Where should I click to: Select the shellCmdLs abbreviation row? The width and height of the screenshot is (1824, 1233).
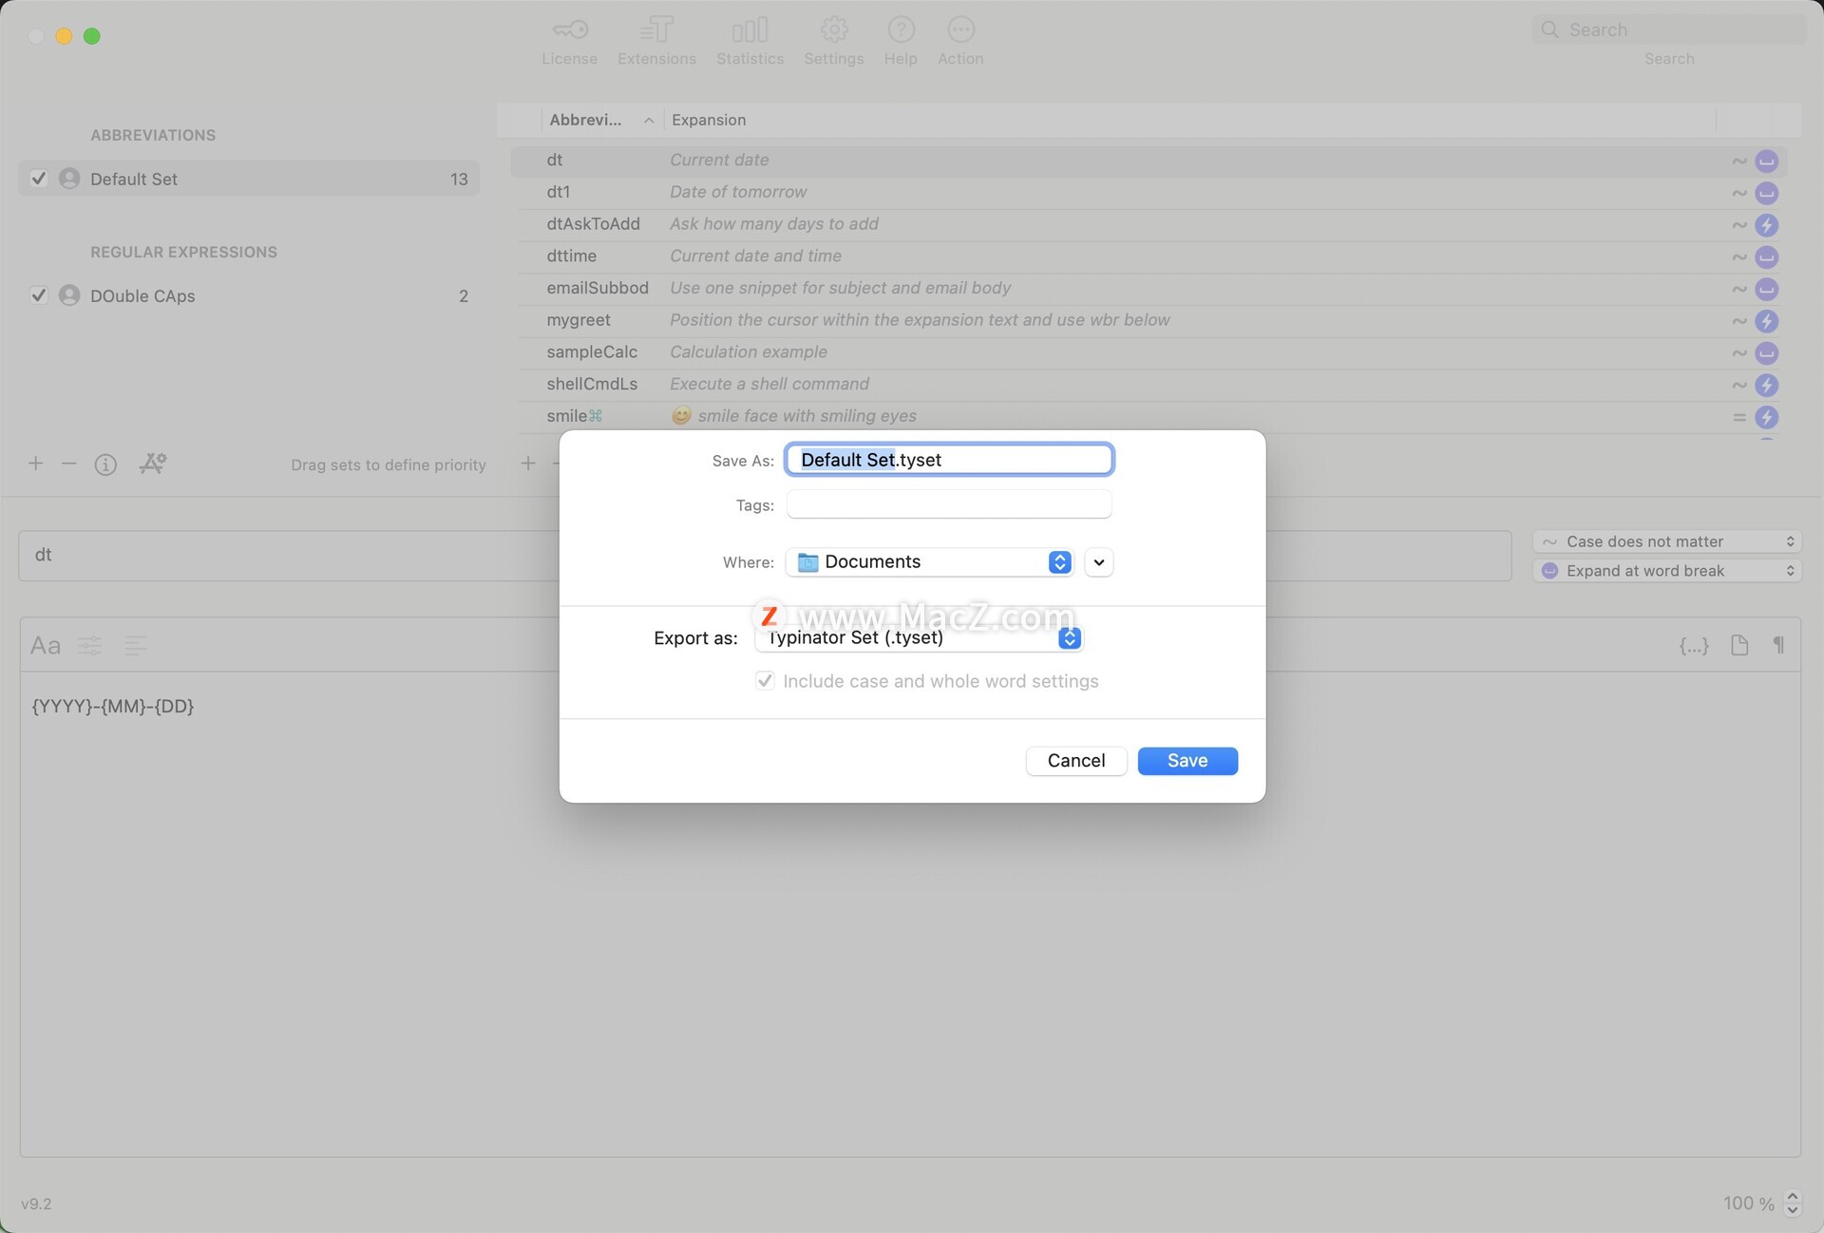(1149, 385)
